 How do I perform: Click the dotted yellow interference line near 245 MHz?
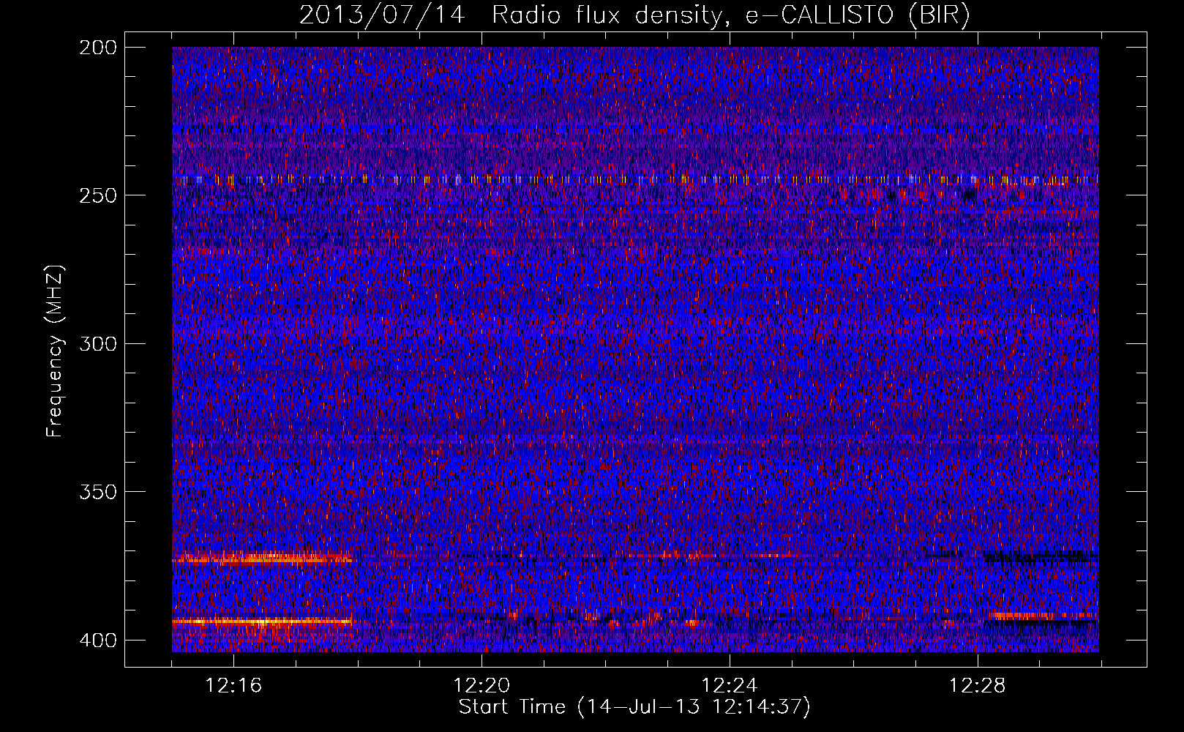point(635,179)
